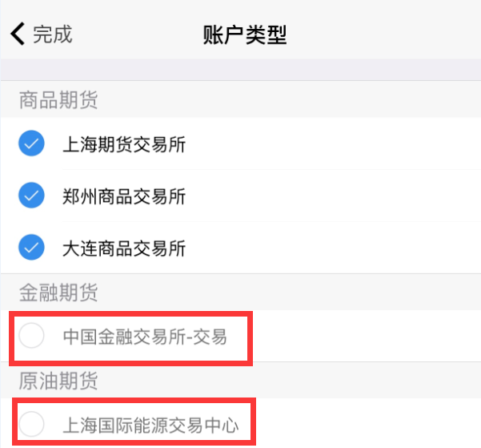This screenshot has width=481, height=448.
Task: Uncheck the 上海期货交易所 blue checkmark
Action: pyautogui.click(x=31, y=145)
